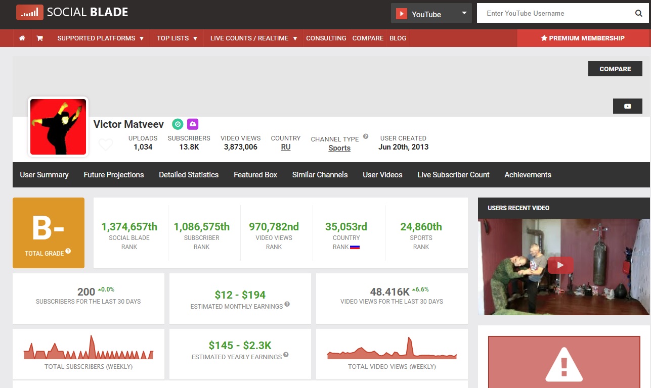Toggle the favorite heart icon

point(106,145)
